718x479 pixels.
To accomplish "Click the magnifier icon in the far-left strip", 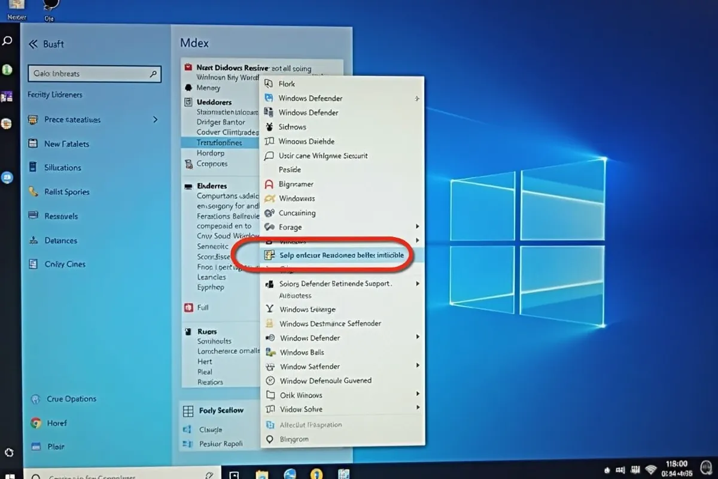I will coord(7,41).
